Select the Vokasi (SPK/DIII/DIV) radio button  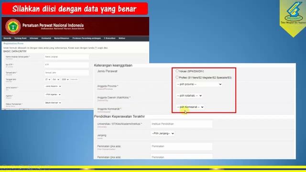(x=177, y=71)
